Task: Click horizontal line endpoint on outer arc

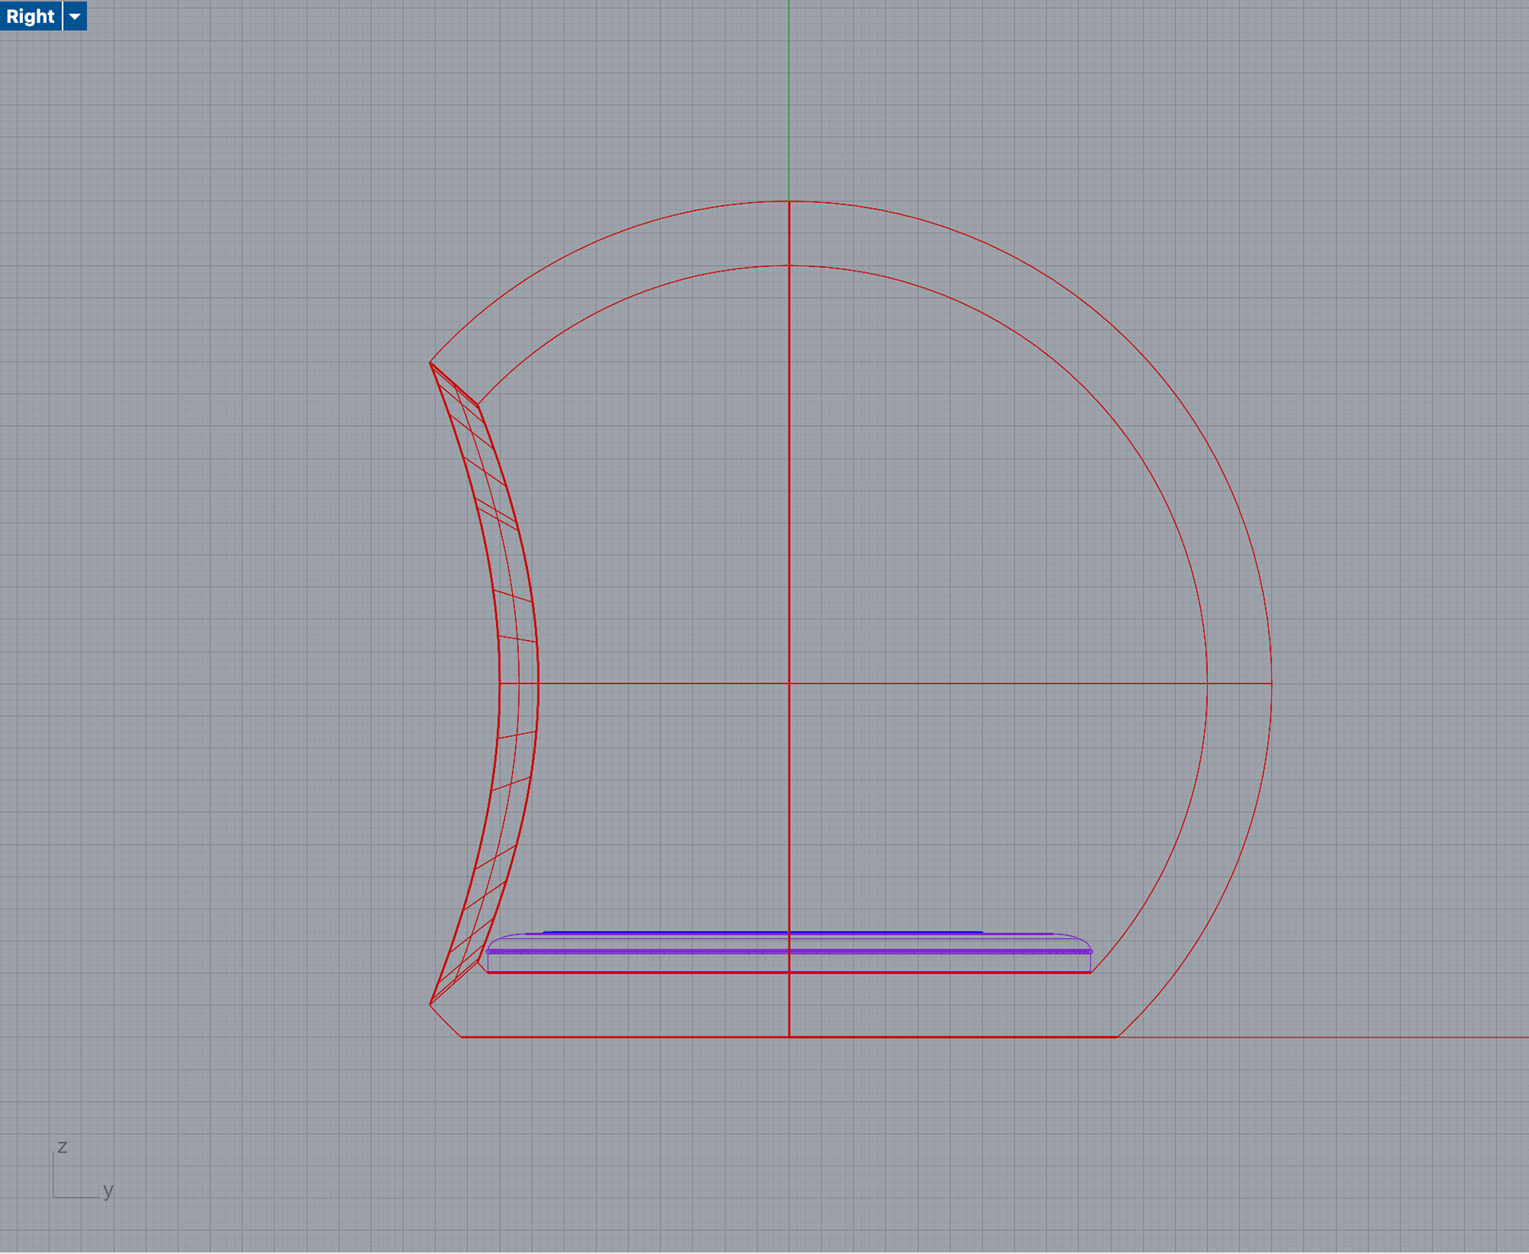Action: [x=1272, y=683]
